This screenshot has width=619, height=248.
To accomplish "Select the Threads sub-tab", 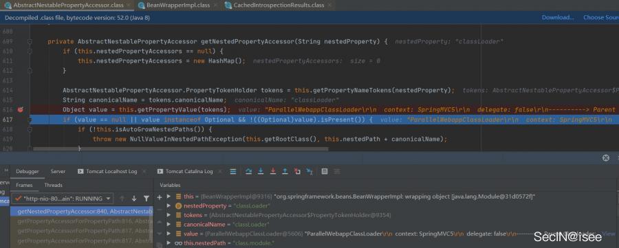I will coord(53,185).
